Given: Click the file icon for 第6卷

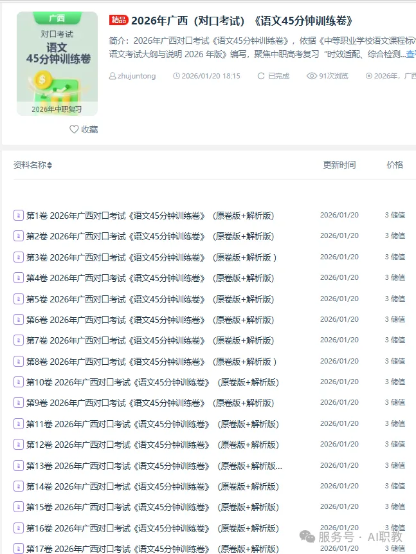Looking at the screenshot, I should [19, 319].
